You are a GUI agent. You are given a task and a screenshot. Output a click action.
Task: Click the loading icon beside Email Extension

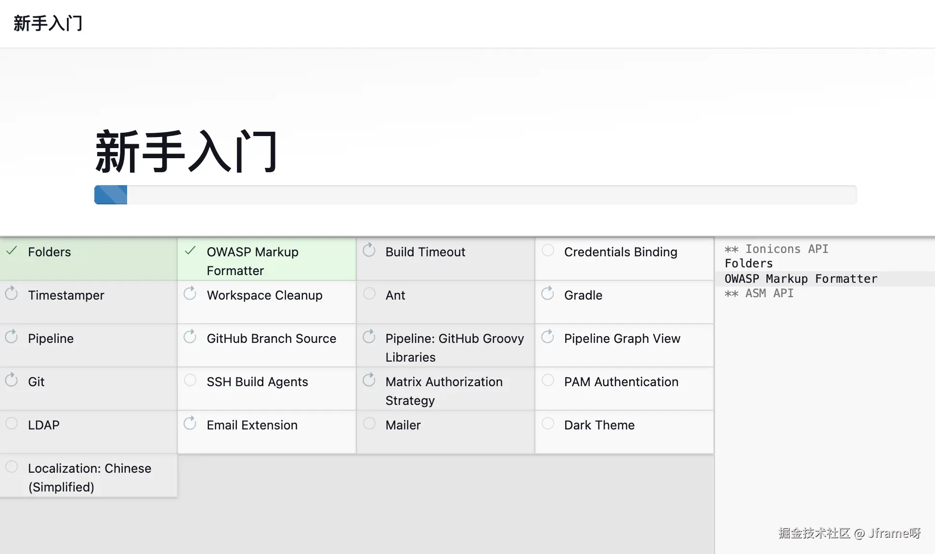coord(190,423)
